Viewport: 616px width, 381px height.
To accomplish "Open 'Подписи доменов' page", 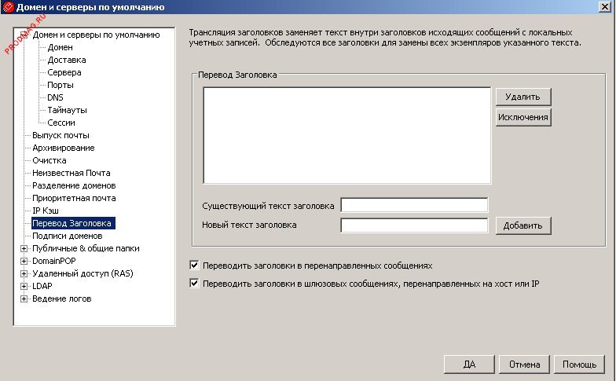I will (x=67, y=236).
